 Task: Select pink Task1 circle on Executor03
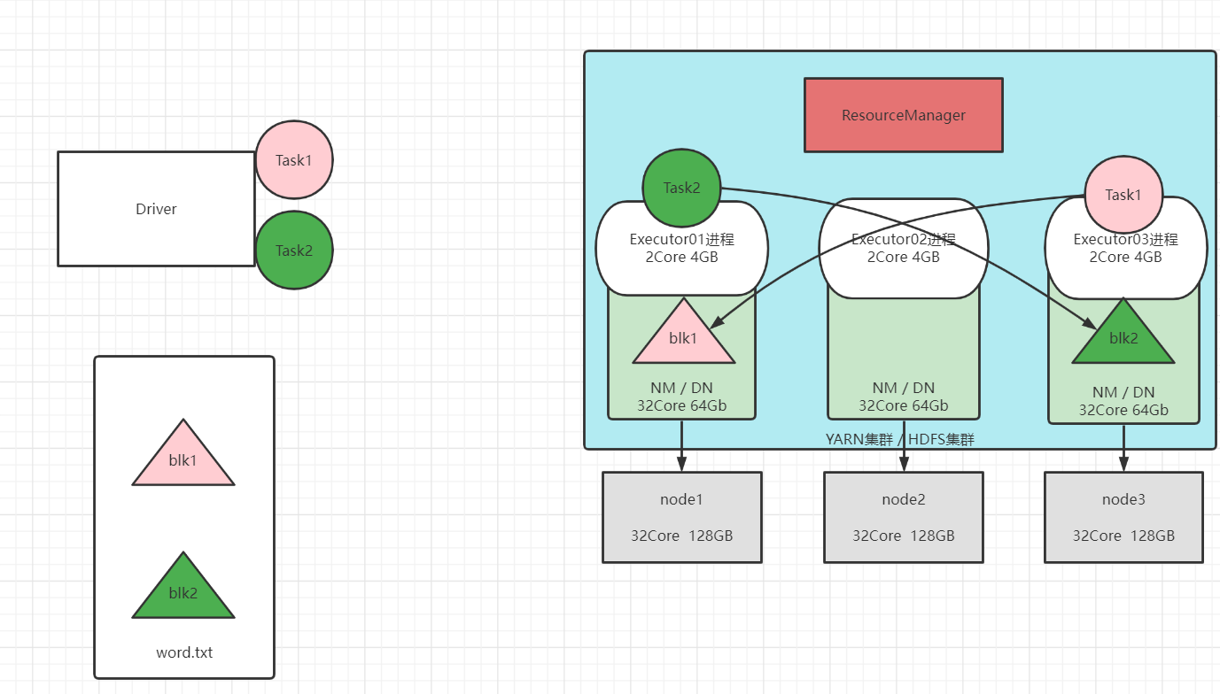click(1123, 195)
